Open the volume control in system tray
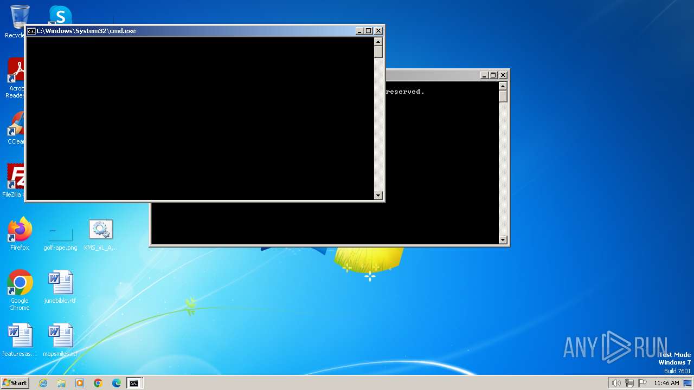The height and width of the screenshot is (390, 694). tap(616, 383)
